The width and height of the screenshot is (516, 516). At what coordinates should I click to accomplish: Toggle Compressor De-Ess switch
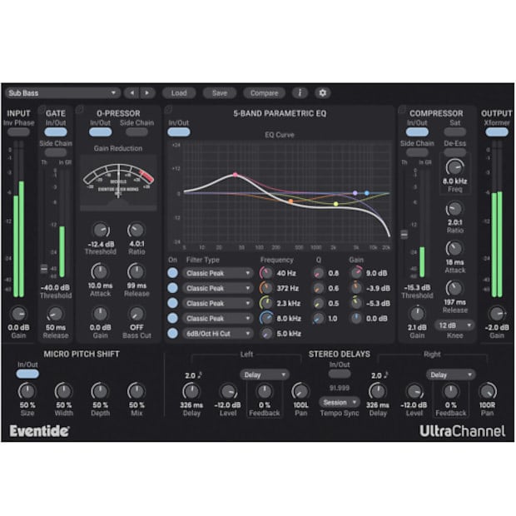click(x=454, y=152)
